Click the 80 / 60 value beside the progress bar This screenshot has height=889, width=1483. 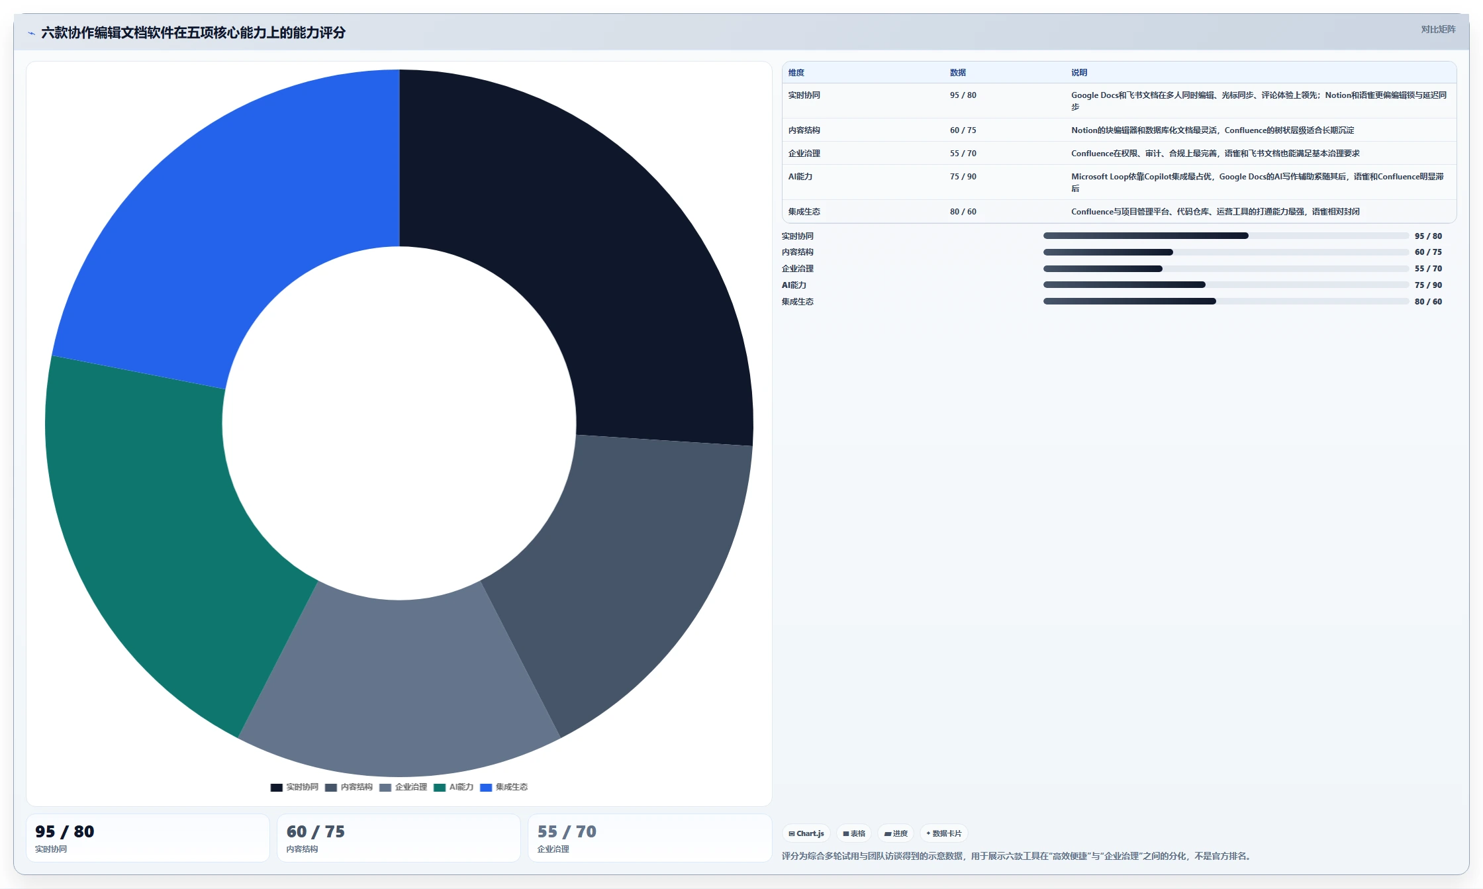tap(1428, 302)
